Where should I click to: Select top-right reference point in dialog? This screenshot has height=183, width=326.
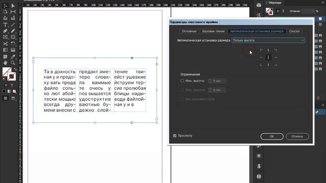tap(276, 50)
